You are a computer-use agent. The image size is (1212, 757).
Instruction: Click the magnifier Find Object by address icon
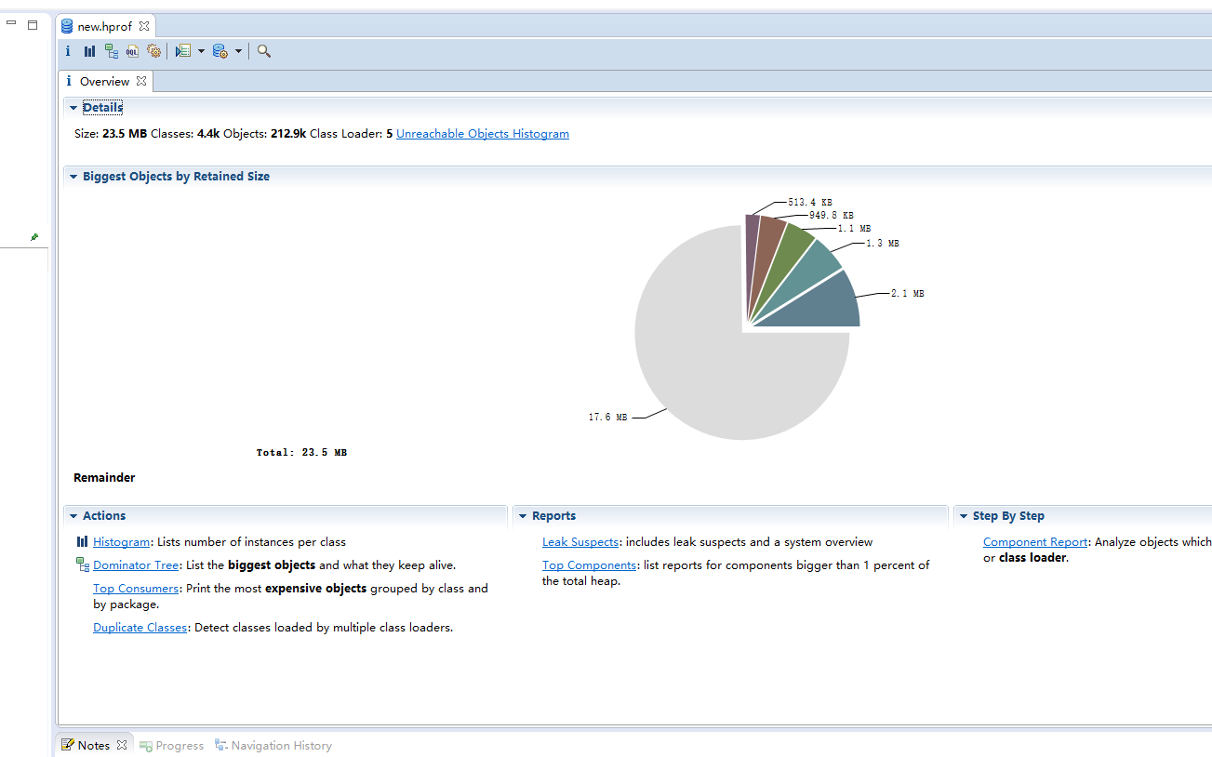pos(264,51)
